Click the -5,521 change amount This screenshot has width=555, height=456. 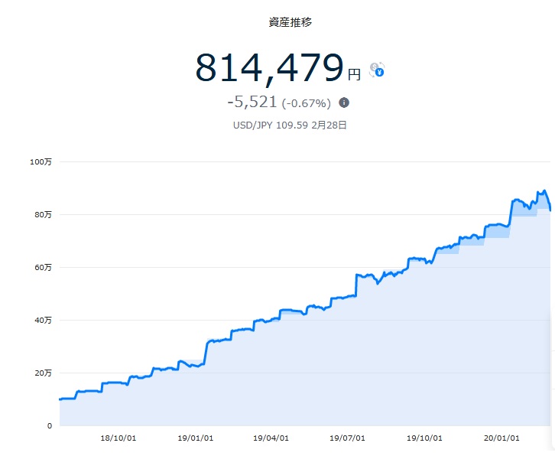click(x=252, y=102)
